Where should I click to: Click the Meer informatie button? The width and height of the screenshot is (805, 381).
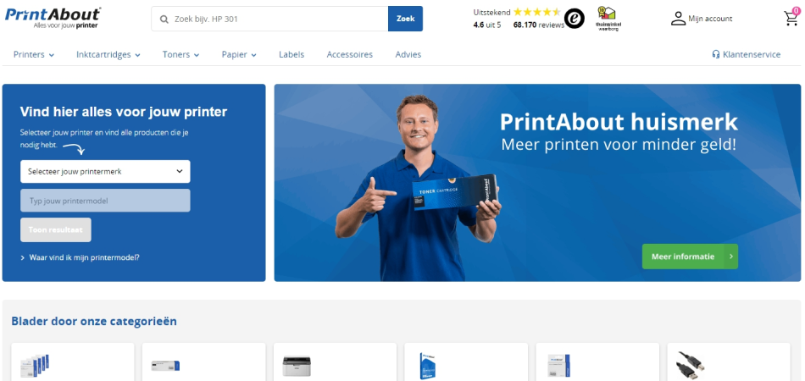pos(690,257)
